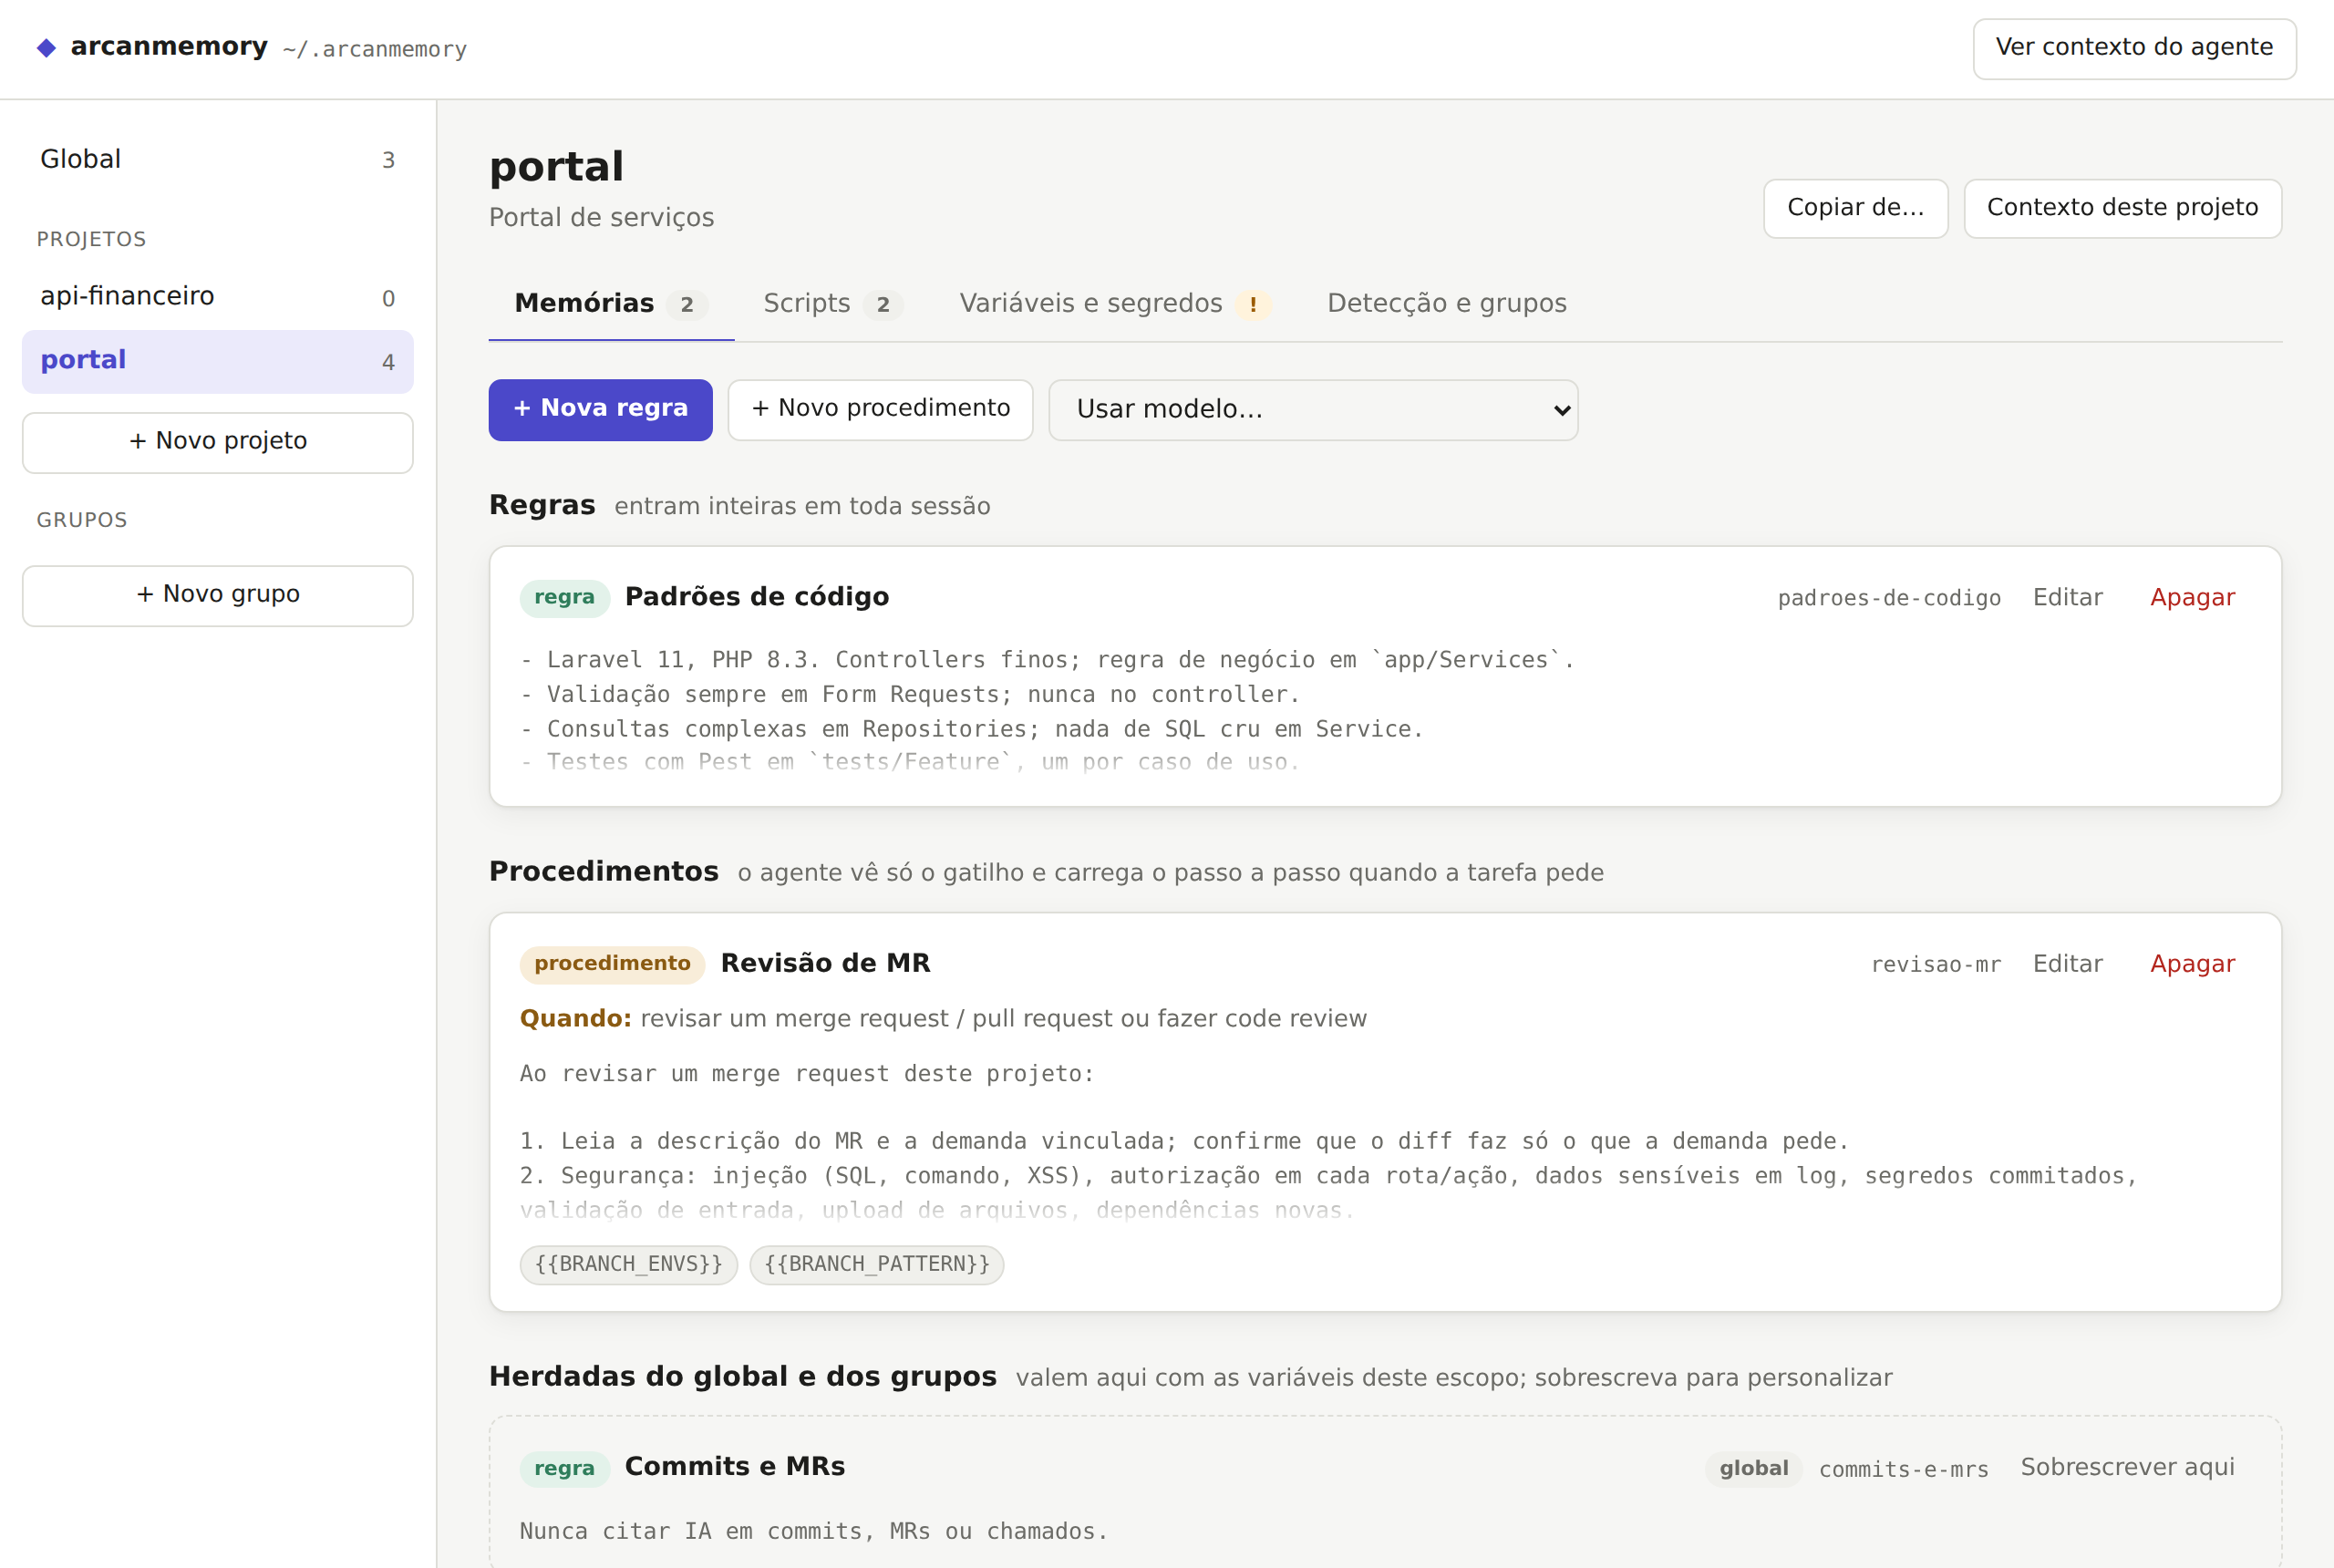Click the warning badge on Variáveis e segredos

[x=1252, y=305]
